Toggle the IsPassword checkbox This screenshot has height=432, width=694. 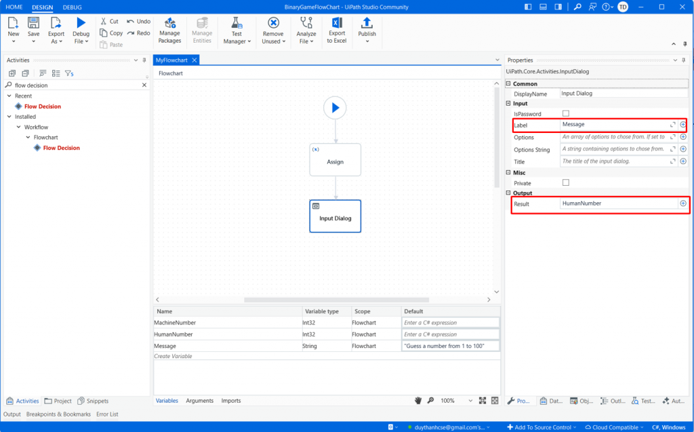566,113
